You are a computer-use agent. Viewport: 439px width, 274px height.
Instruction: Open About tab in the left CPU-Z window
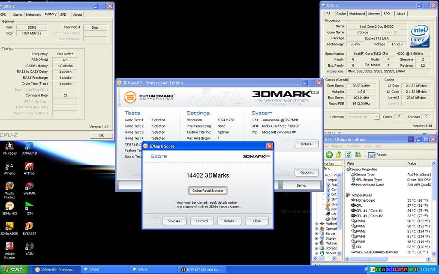click(x=77, y=15)
